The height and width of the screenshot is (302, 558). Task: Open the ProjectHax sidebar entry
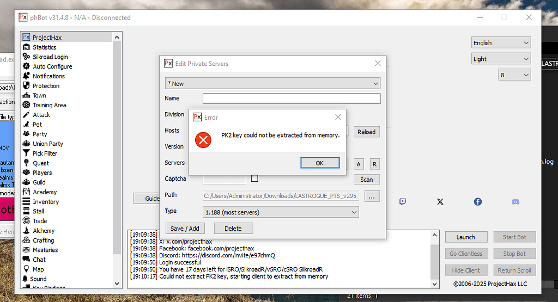[x=67, y=38]
